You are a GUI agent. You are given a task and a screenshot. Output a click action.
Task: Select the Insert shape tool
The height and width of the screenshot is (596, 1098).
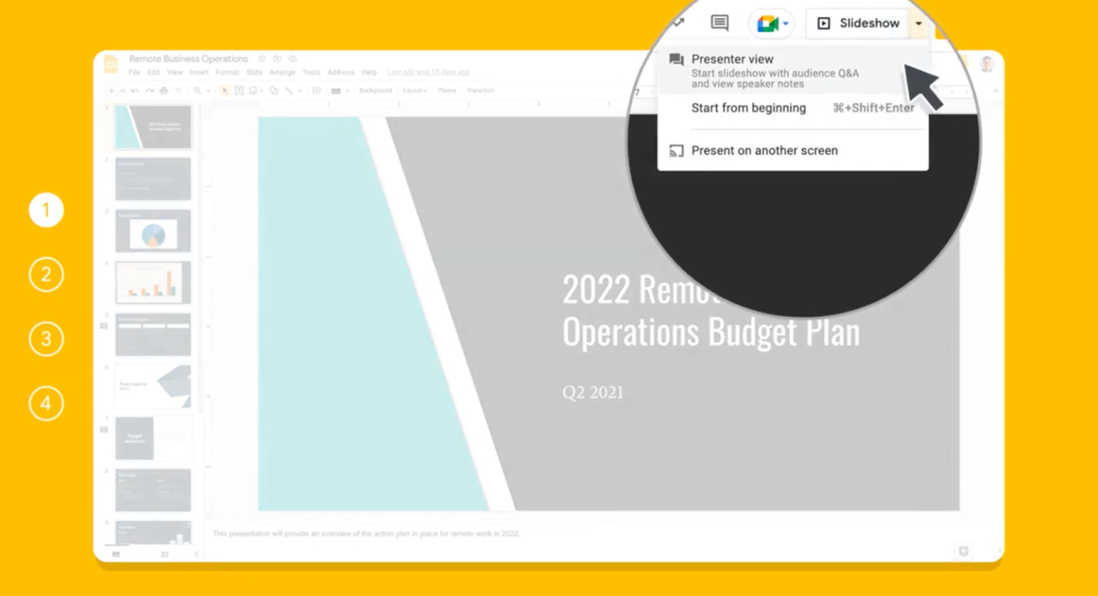point(272,91)
